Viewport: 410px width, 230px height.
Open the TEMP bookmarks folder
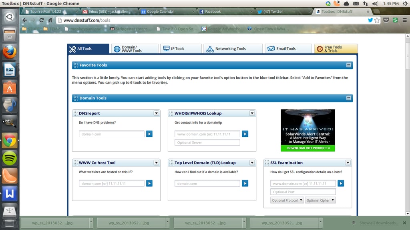click(52, 29)
